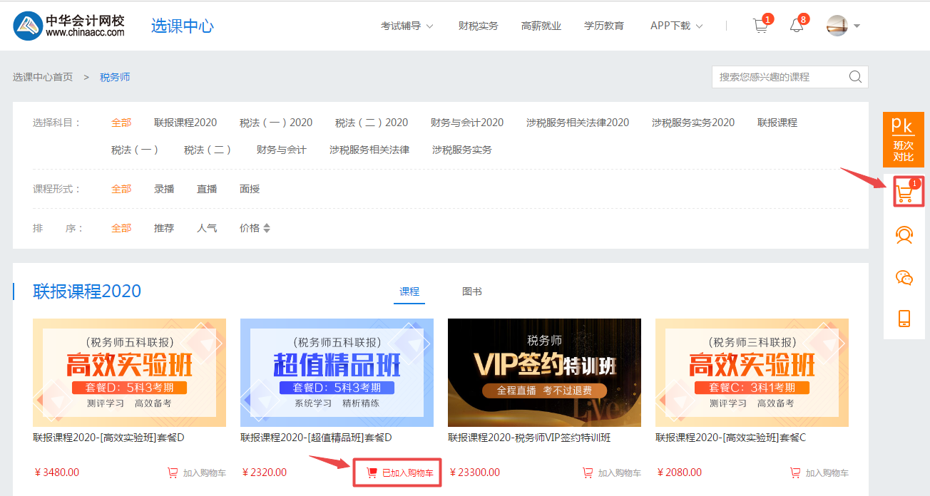930x496 pixels.
Task: Click the mobile app icon in sidebar
Action: 904,320
